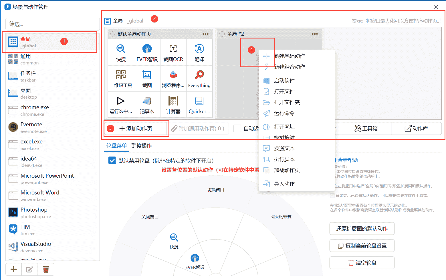Choose 模拟按键 from context menu
This screenshot has height=280, width=446.
[297, 138]
